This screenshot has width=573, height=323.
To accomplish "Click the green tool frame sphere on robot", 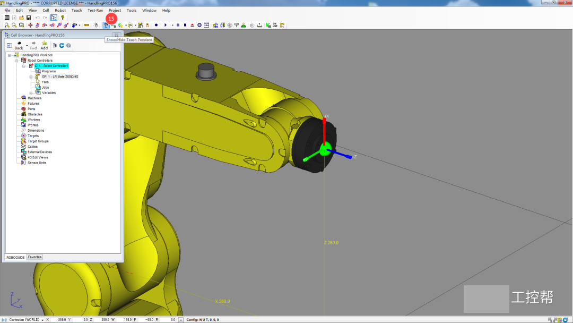I will tap(325, 149).
